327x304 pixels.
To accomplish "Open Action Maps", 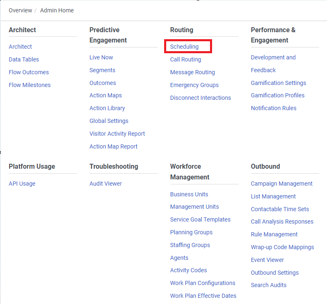I will pos(105,95).
